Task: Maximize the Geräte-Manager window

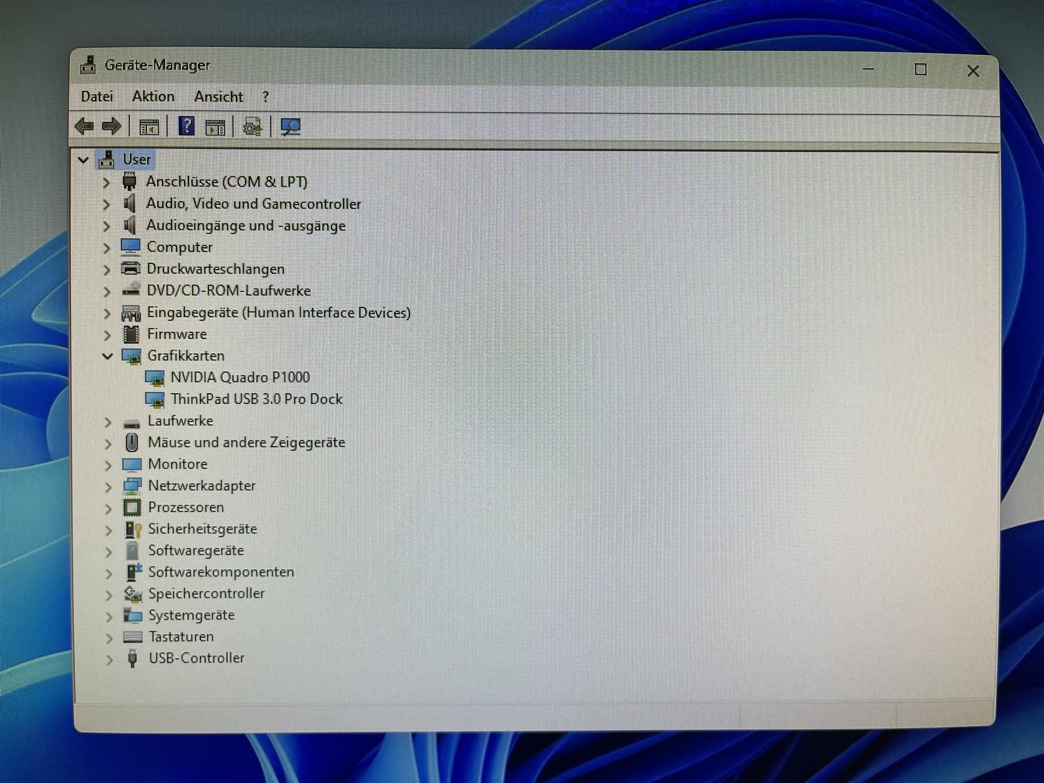Action: click(920, 70)
